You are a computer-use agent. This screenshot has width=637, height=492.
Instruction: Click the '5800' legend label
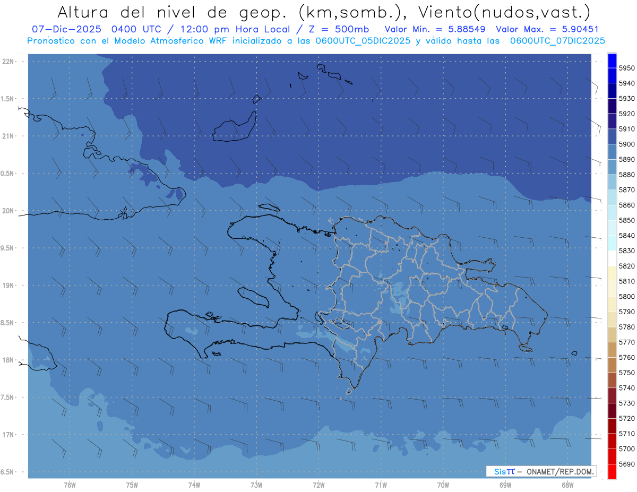pyautogui.click(x=626, y=297)
